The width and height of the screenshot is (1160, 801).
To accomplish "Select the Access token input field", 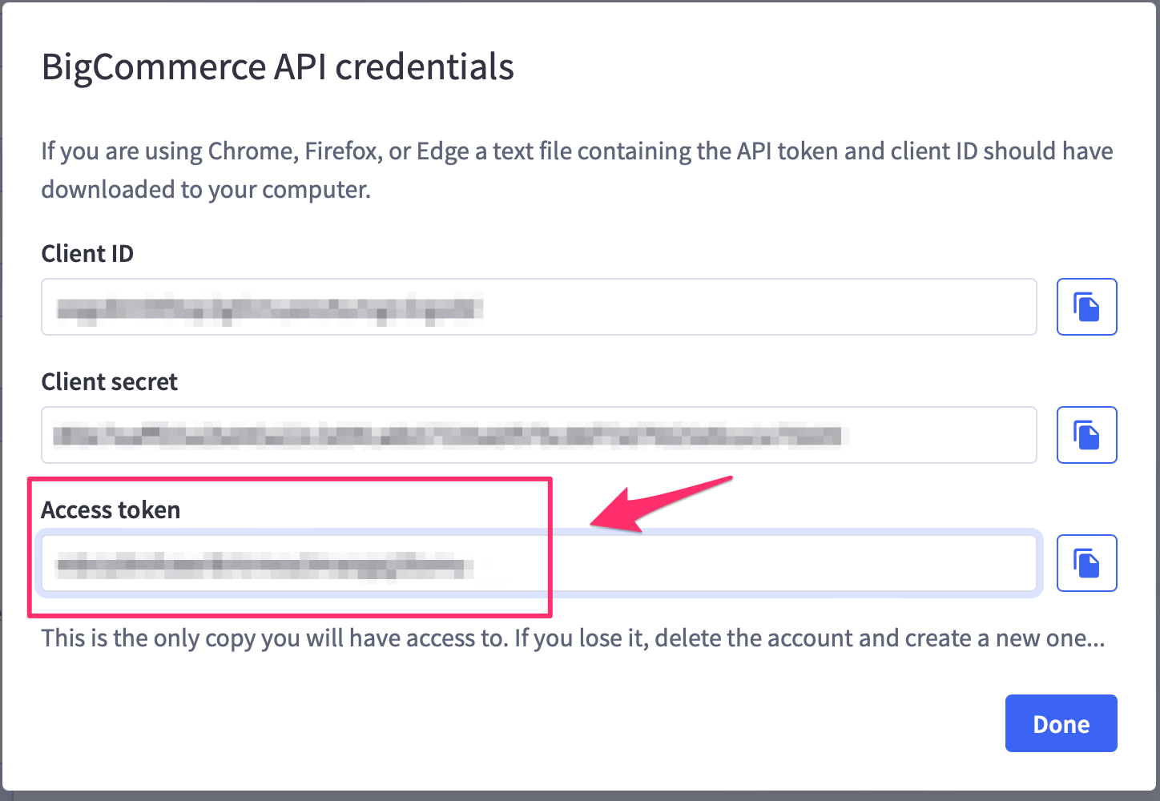I will (x=539, y=563).
